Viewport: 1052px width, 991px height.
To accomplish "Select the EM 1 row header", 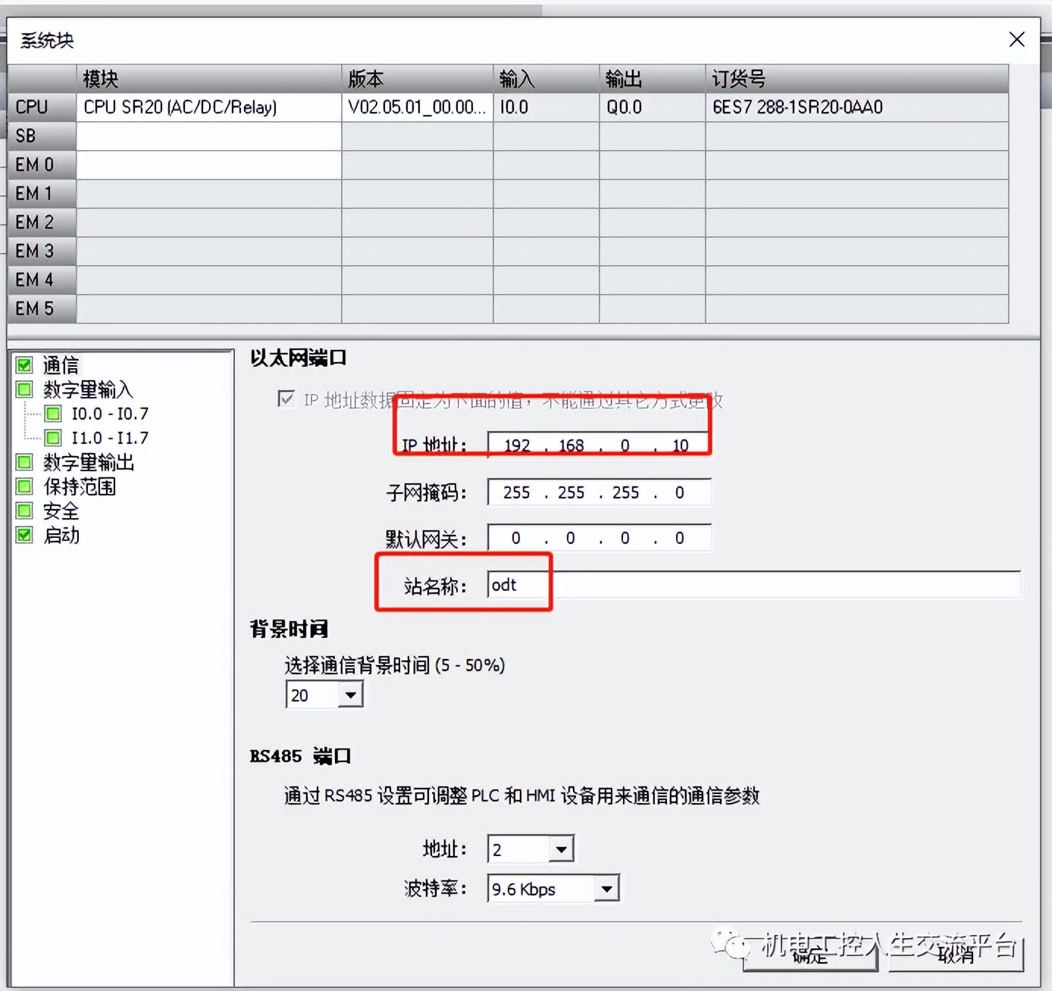I will tap(42, 194).
